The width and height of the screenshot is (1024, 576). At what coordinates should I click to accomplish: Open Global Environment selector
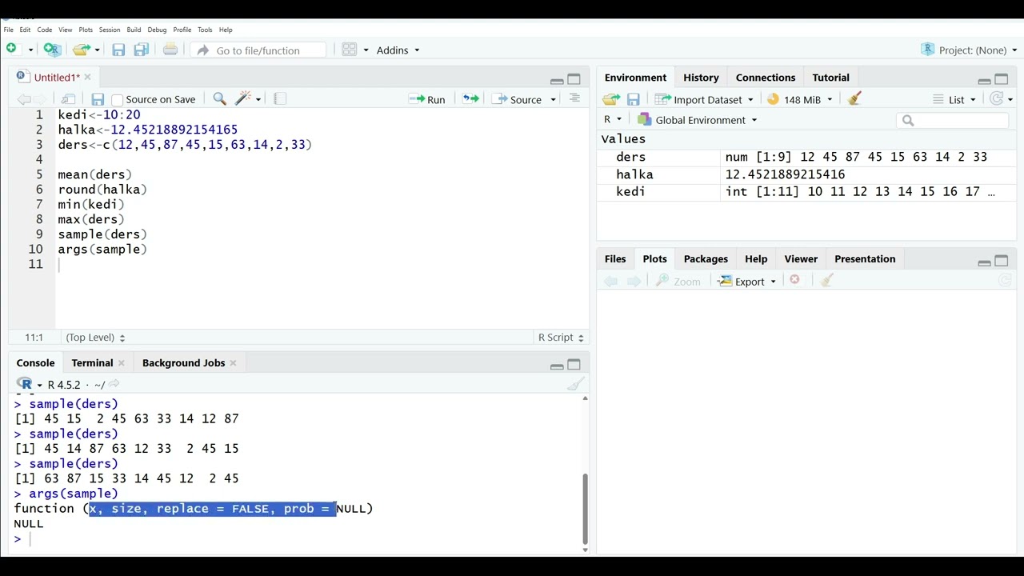(x=697, y=120)
